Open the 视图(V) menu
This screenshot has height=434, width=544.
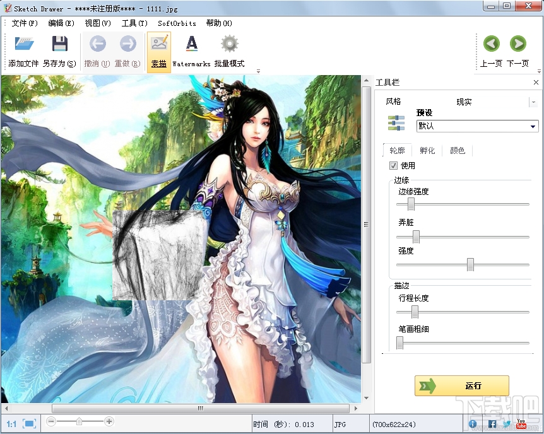point(98,23)
